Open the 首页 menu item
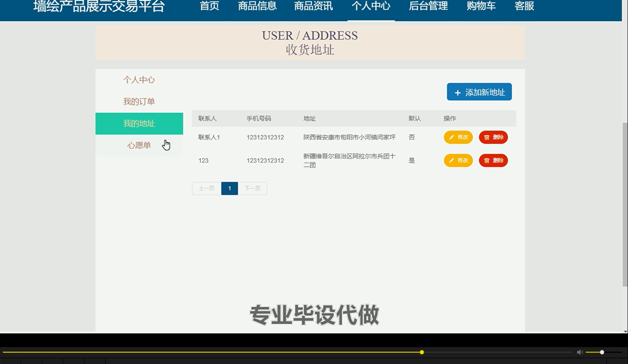This screenshot has width=628, height=364. point(209,6)
